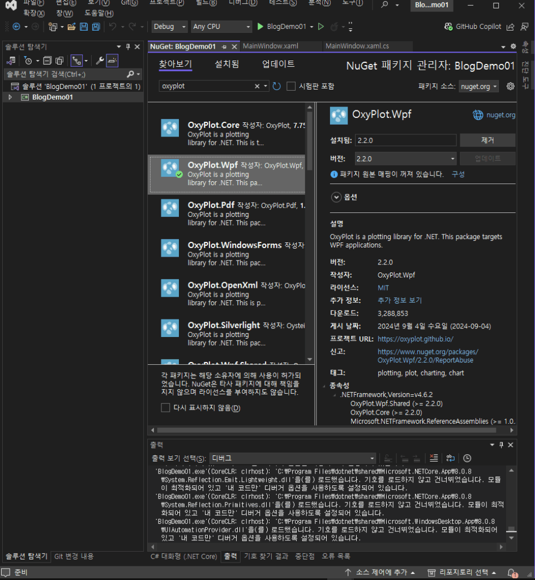This screenshot has width=535, height=580.
Task: Open the project URL oxyplot.github.io link
Action: 415,339
